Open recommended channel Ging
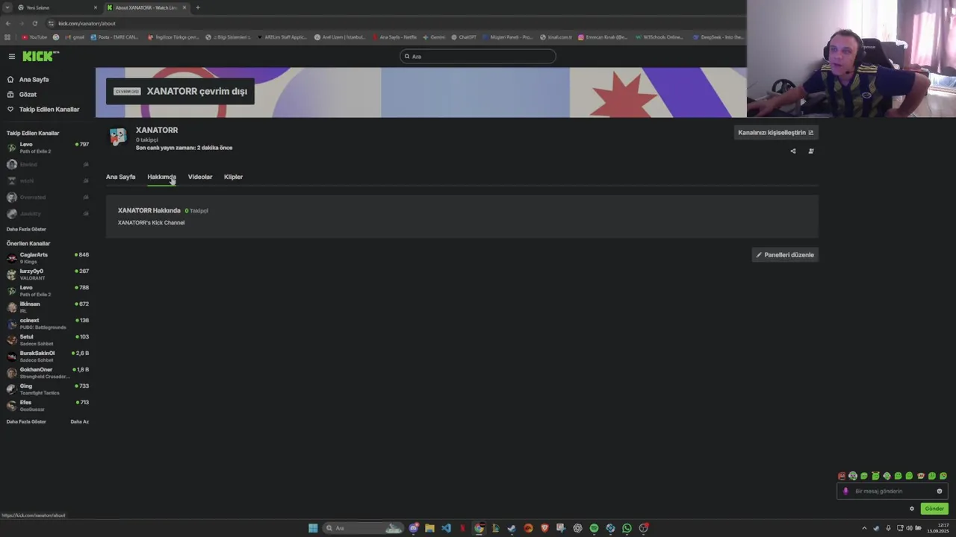Viewport: 956px width, 537px height. (47, 389)
